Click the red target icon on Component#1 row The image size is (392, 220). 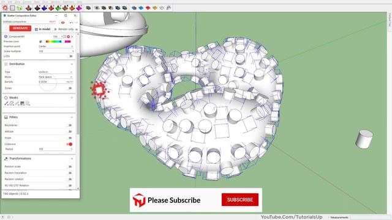(x=68, y=37)
